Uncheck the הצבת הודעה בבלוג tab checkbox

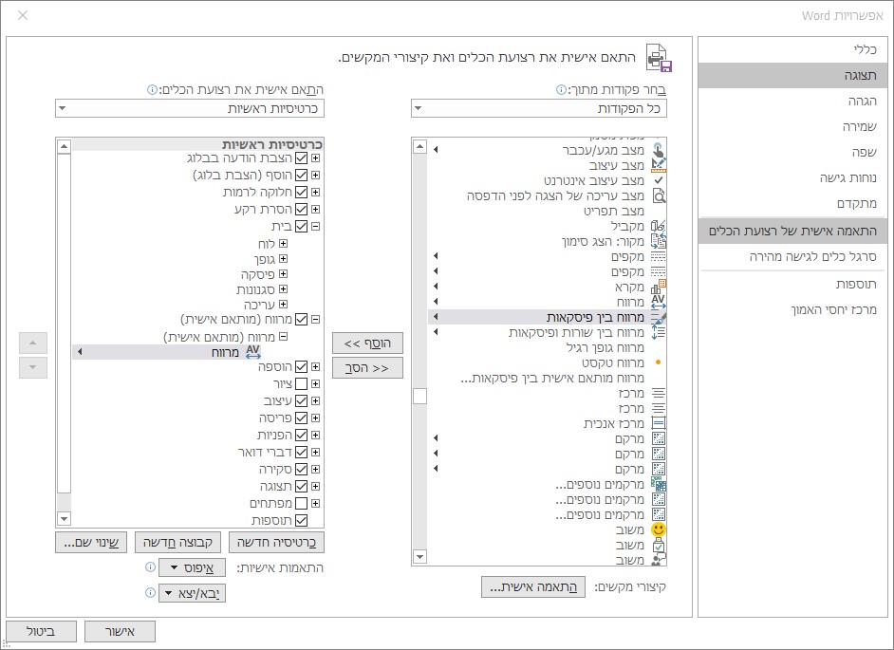[301, 158]
